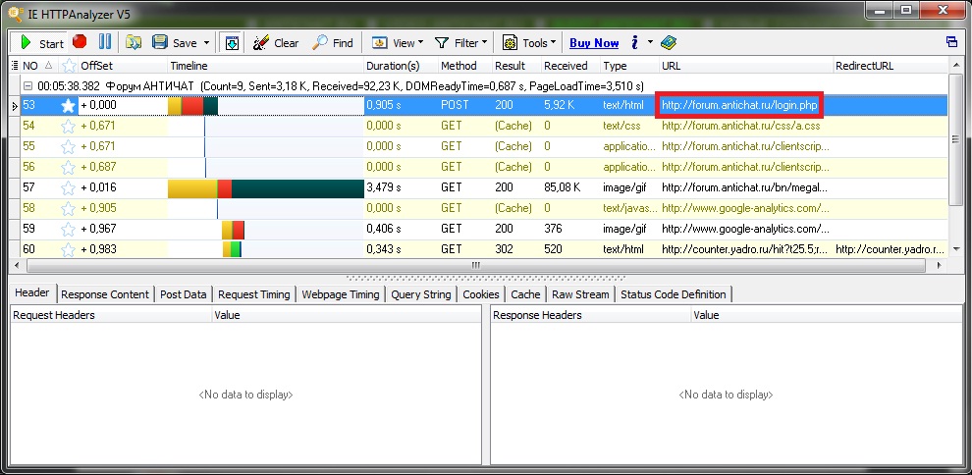Image resolution: width=972 pixels, height=475 pixels.
Task: Toggle the star on request 58
Action: pos(68,208)
